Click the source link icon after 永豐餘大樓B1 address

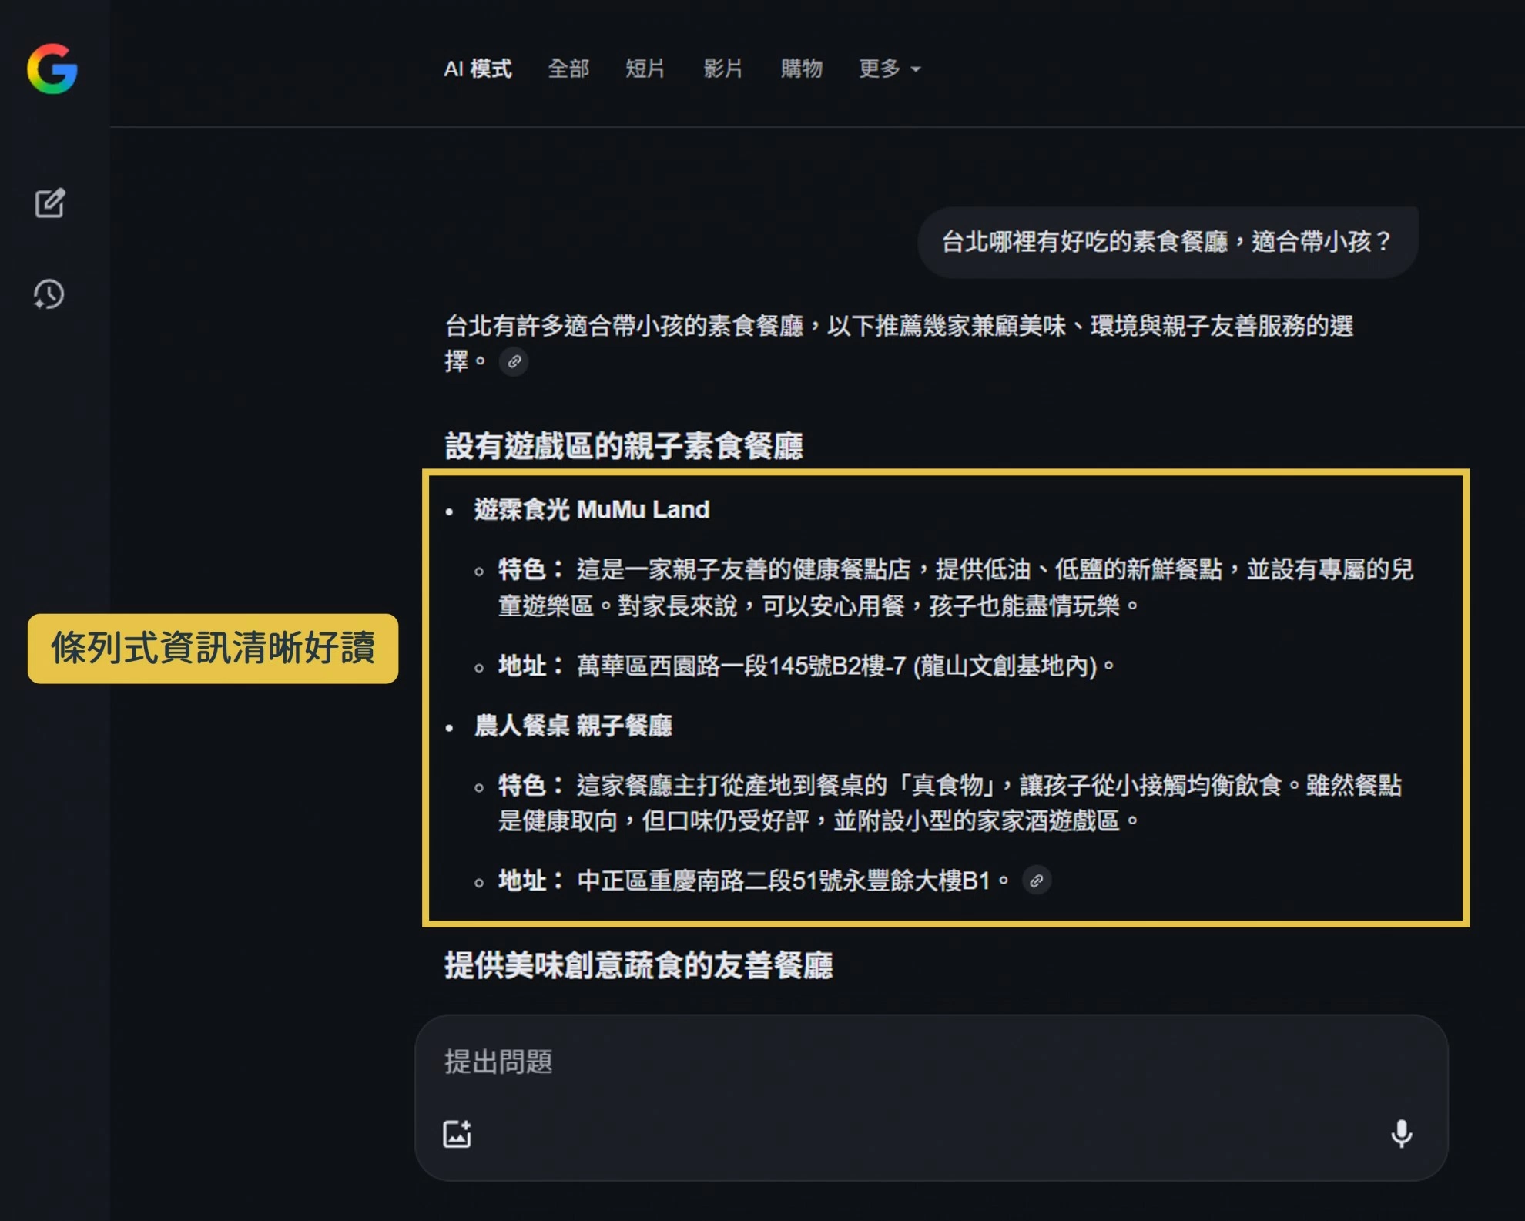point(1036,881)
